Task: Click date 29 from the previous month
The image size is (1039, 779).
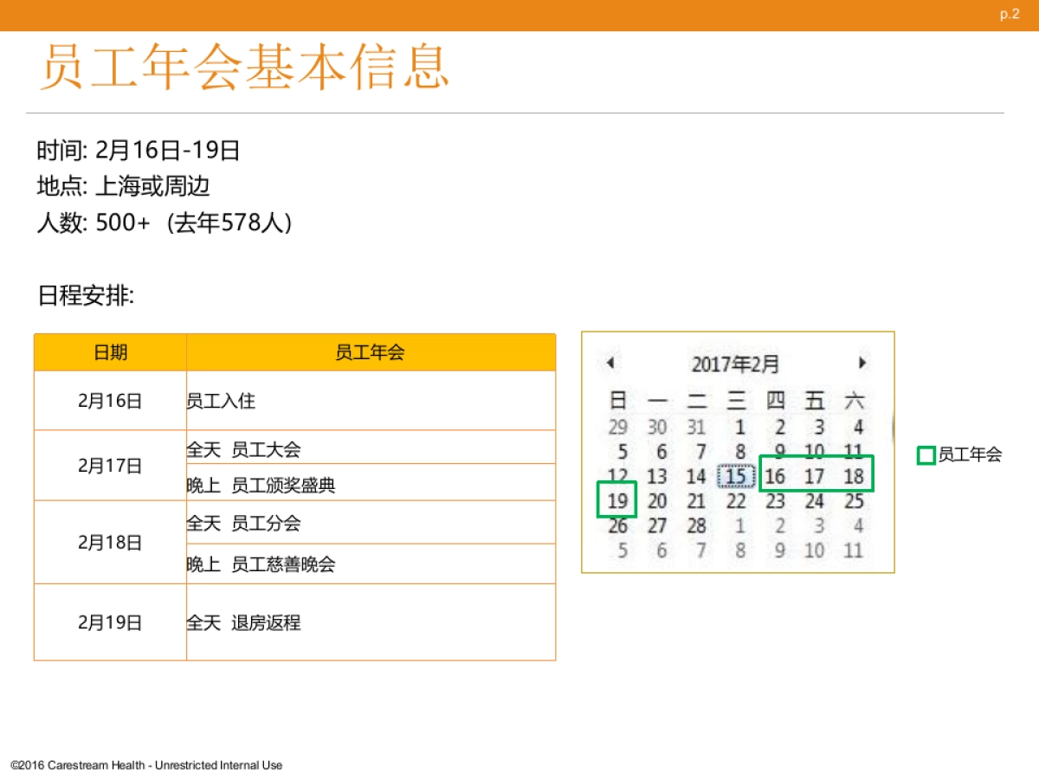Action: pos(618,427)
